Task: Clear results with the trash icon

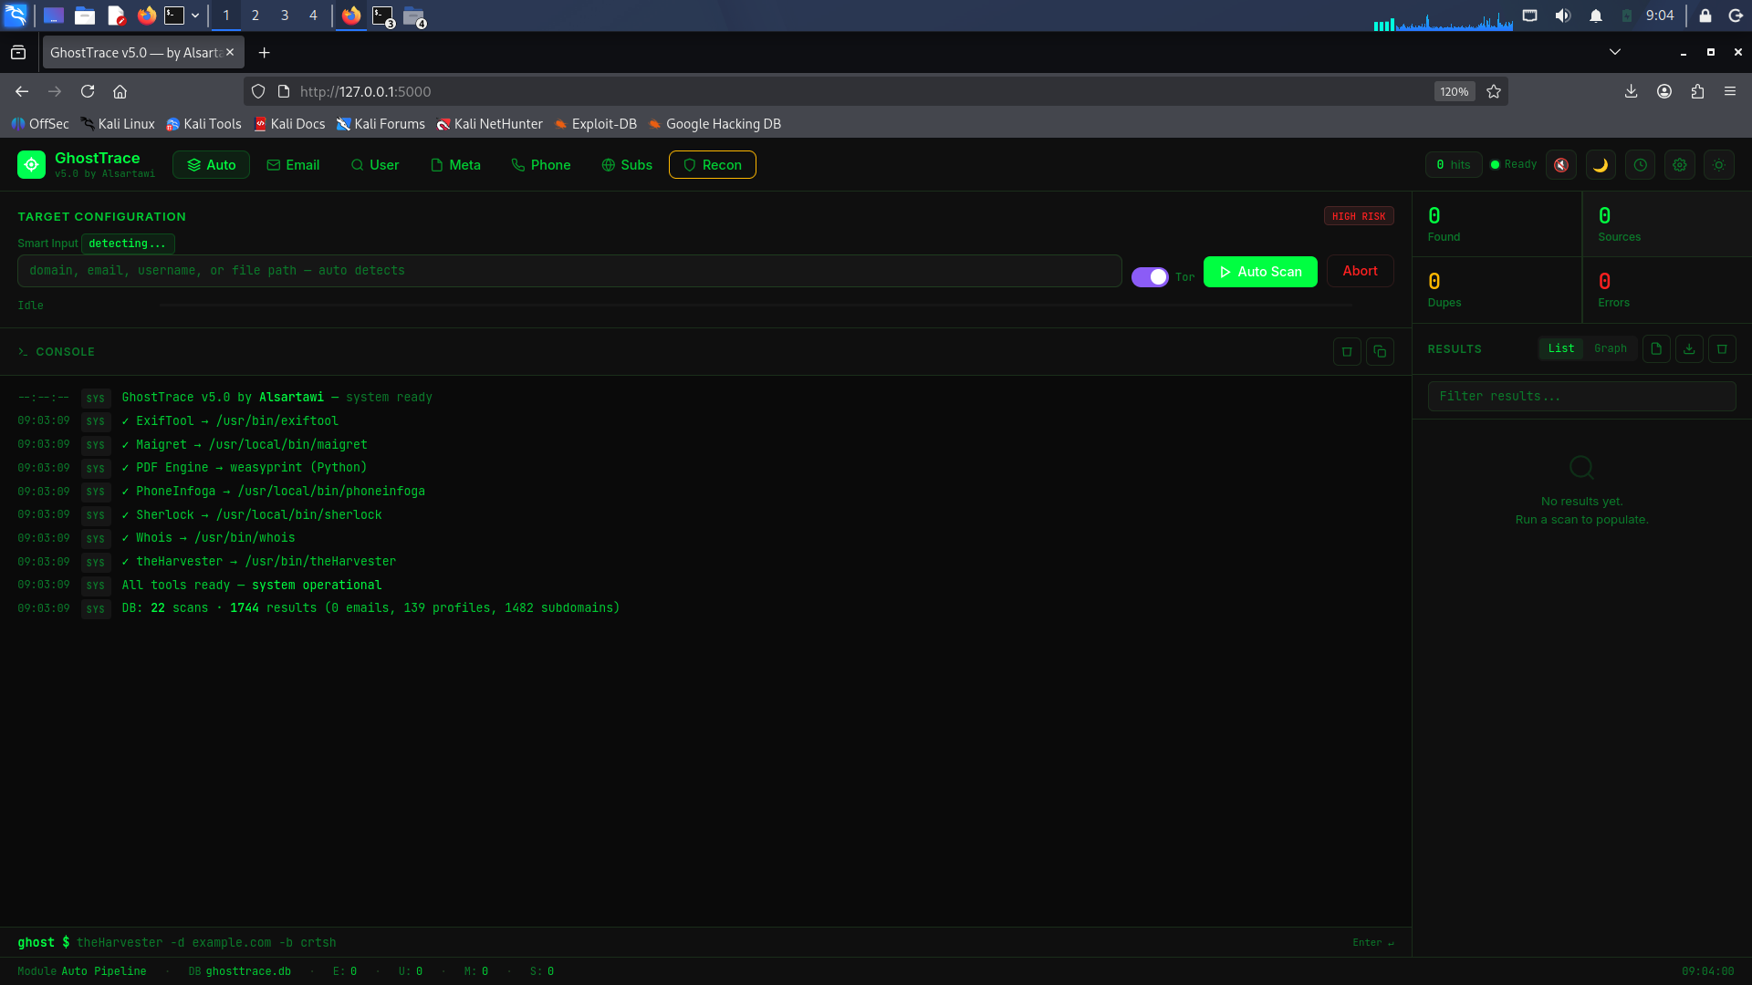Action: click(x=1722, y=348)
